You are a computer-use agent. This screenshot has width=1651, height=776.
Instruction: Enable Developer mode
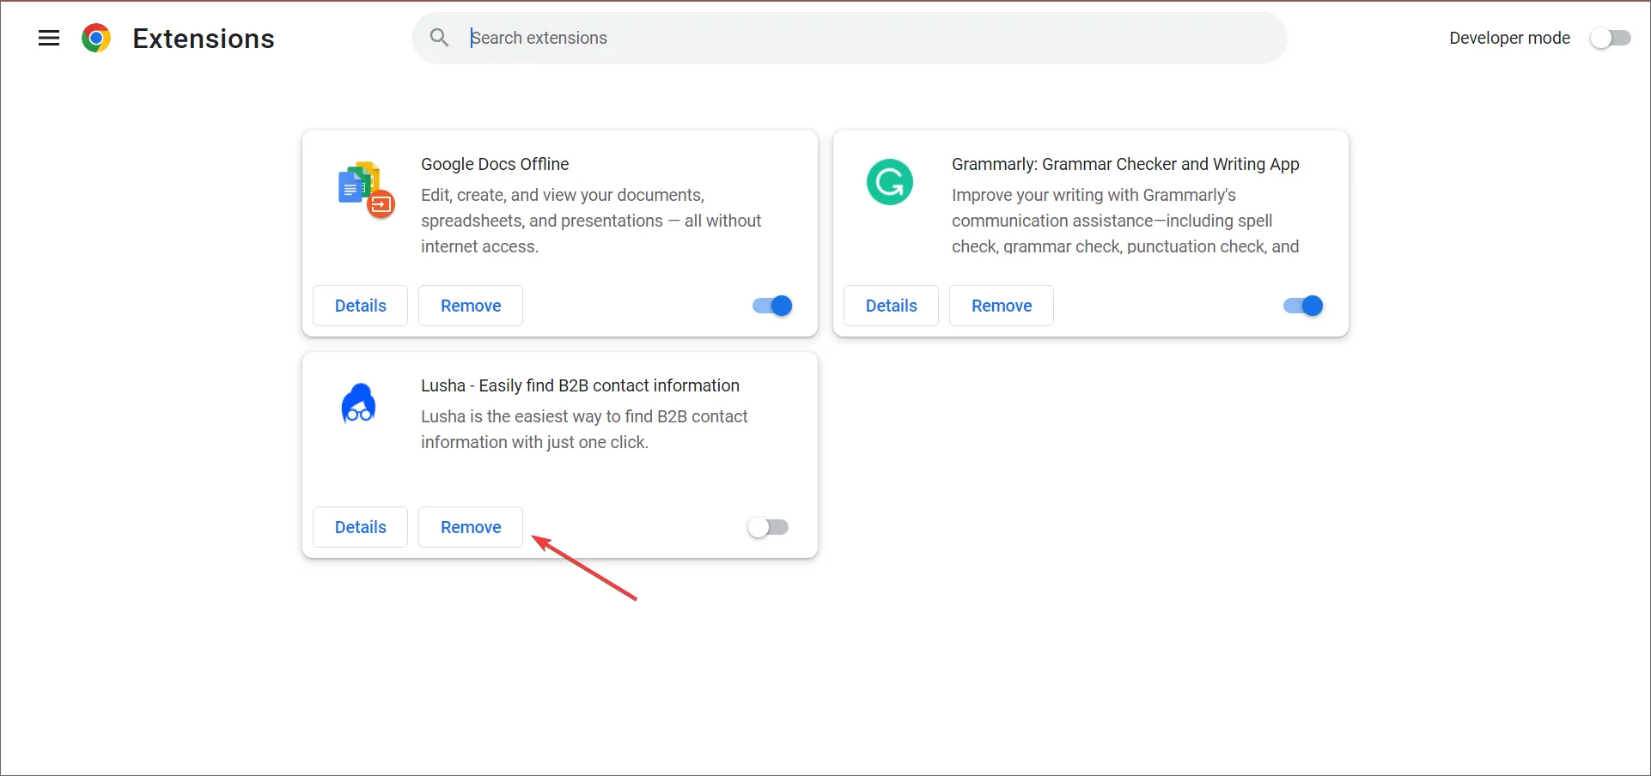[x=1611, y=38]
